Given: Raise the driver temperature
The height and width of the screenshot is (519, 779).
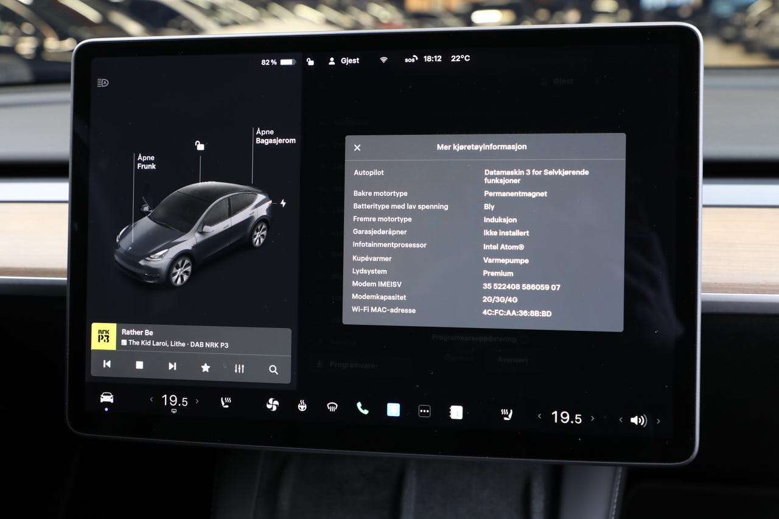Looking at the screenshot, I should [197, 401].
